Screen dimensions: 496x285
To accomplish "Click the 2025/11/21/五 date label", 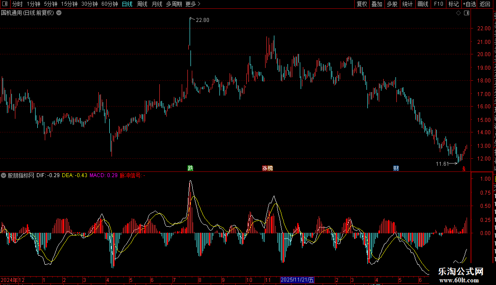I will point(297,280).
